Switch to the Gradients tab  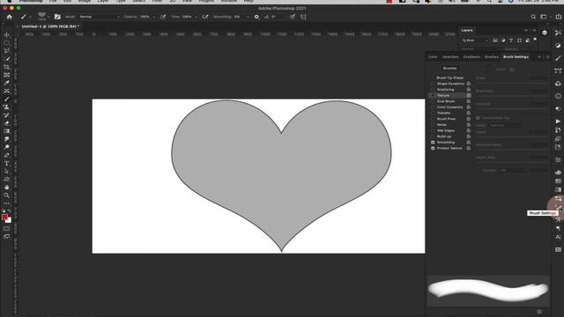(471, 56)
